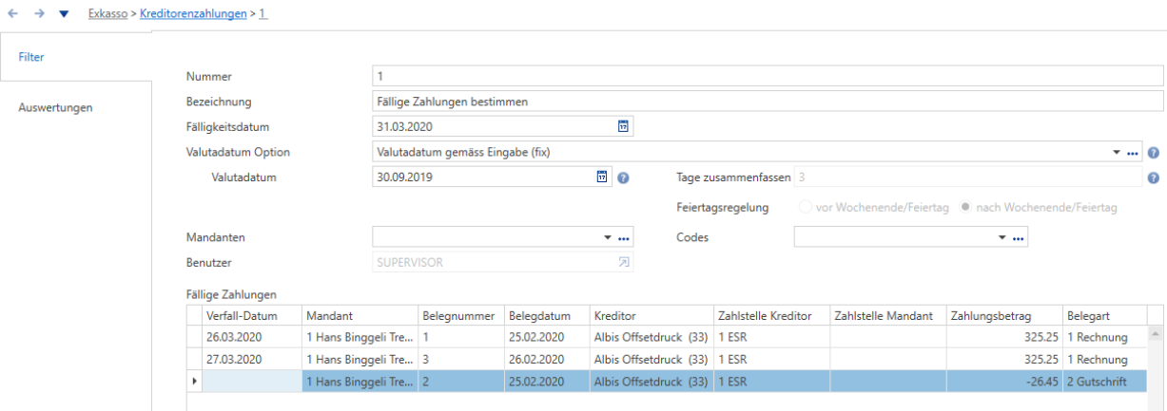This screenshot has height=411, width=1167.
Task: Click Belegnummer 3 cell
Action: (x=461, y=360)
